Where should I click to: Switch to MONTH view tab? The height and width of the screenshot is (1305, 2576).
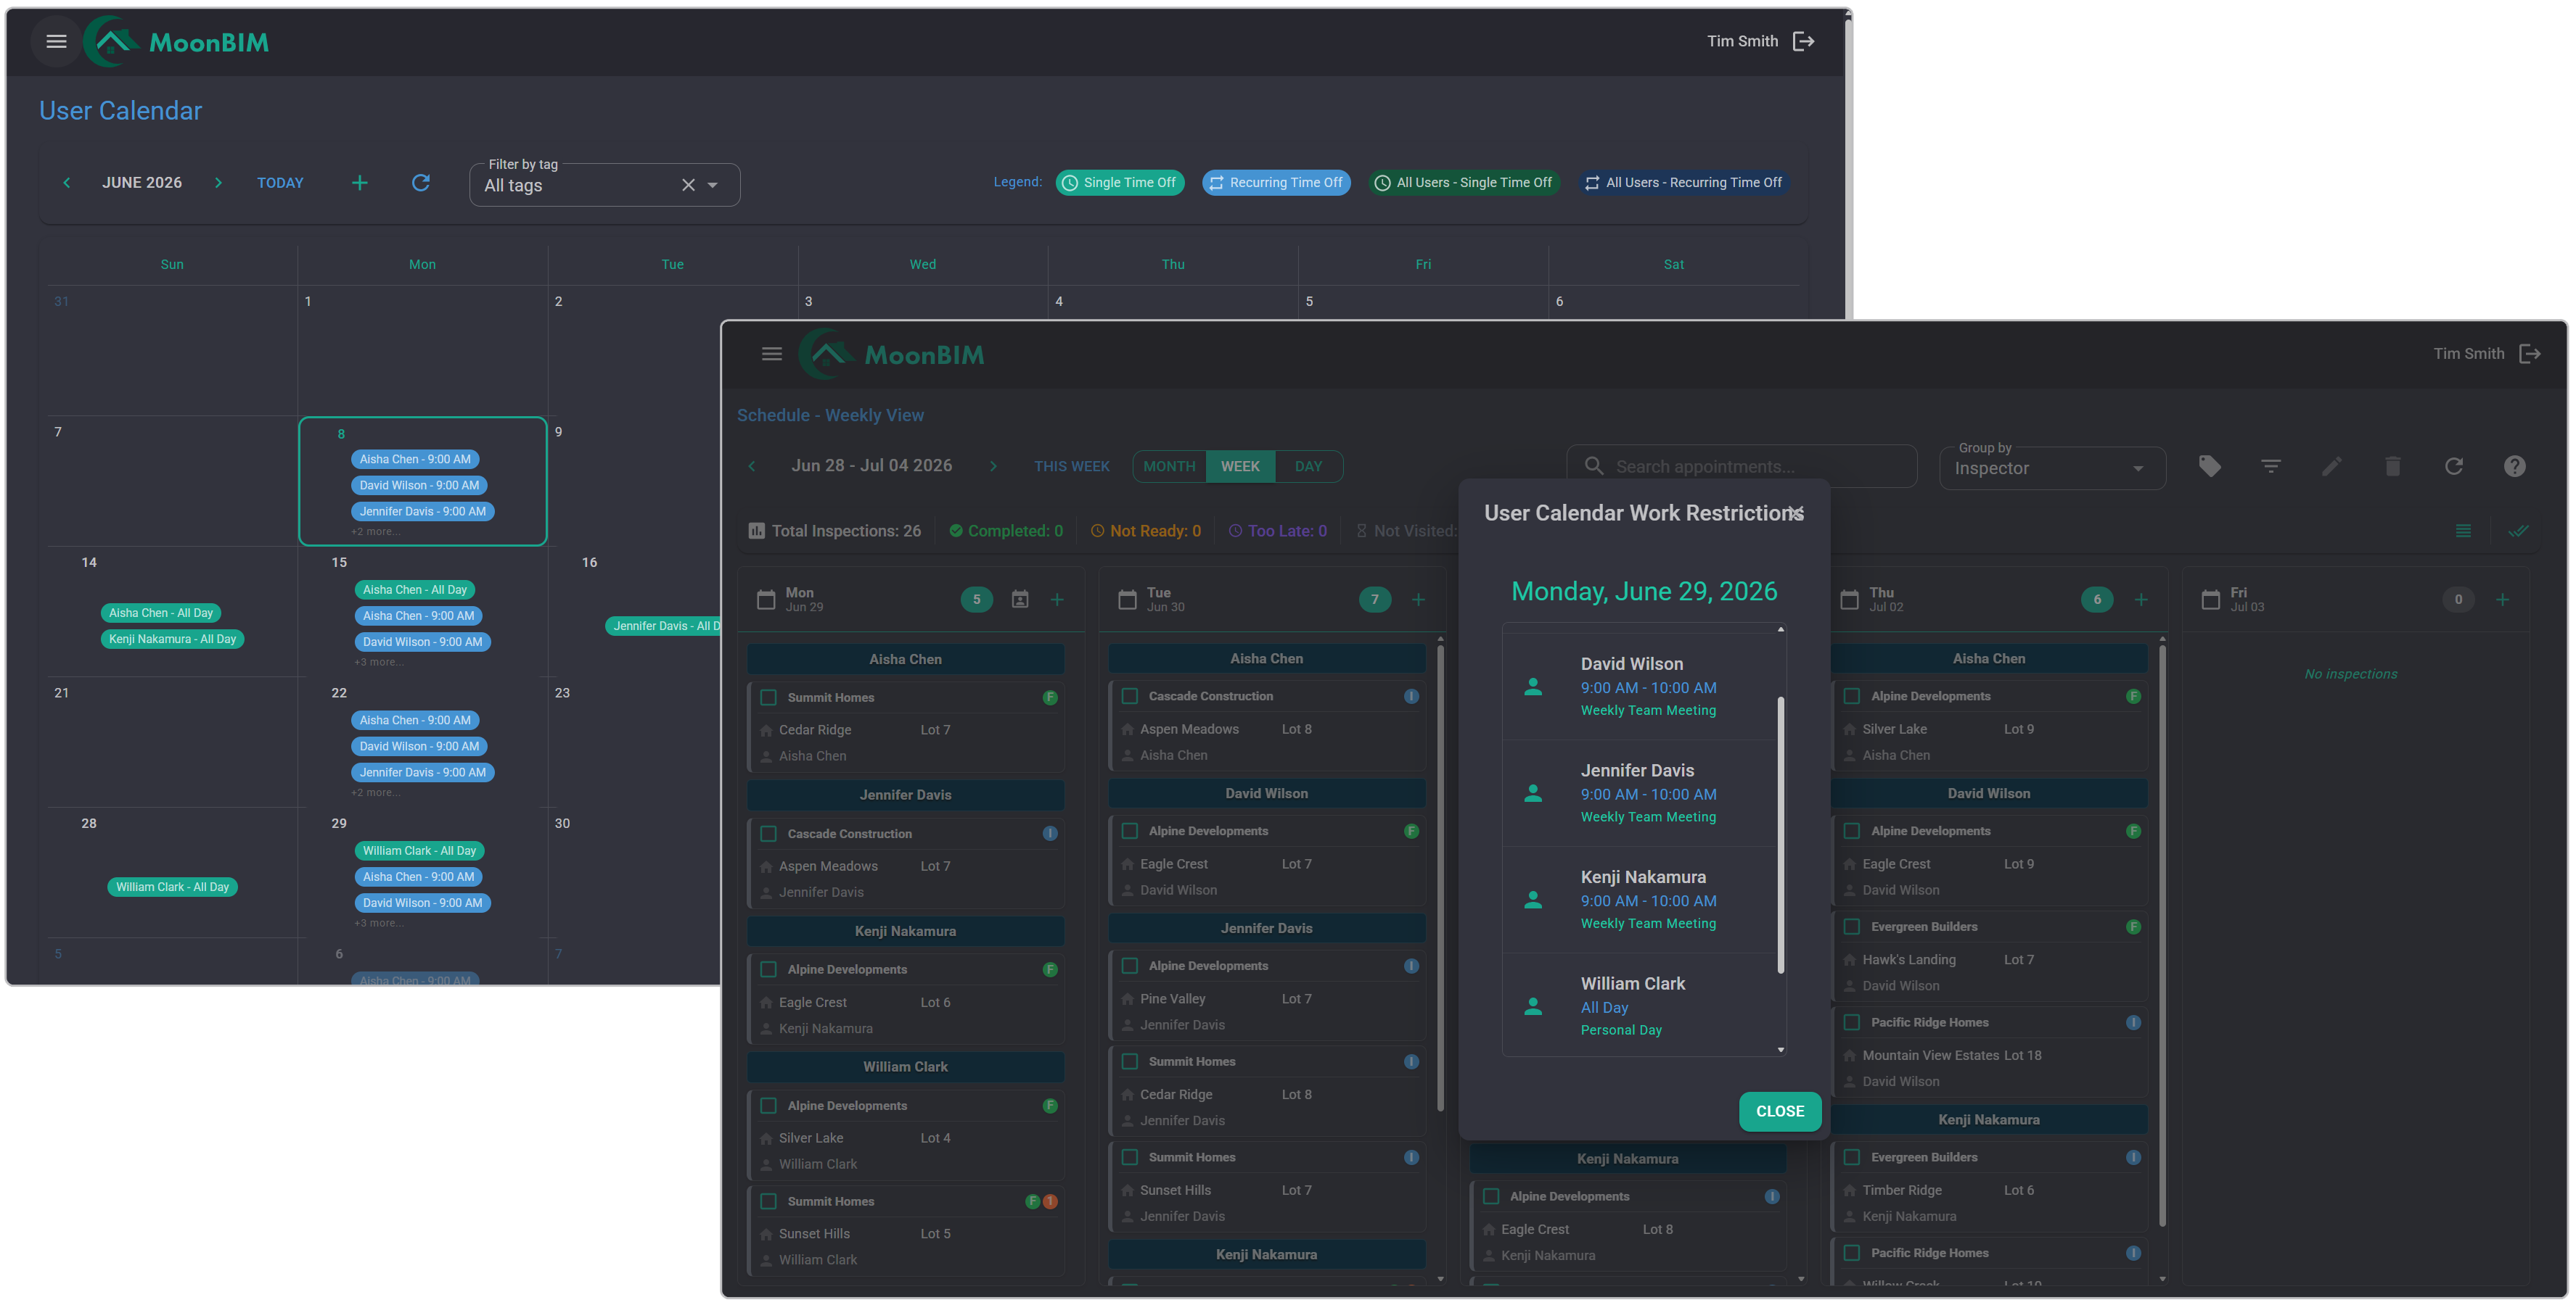[1169, 467]
